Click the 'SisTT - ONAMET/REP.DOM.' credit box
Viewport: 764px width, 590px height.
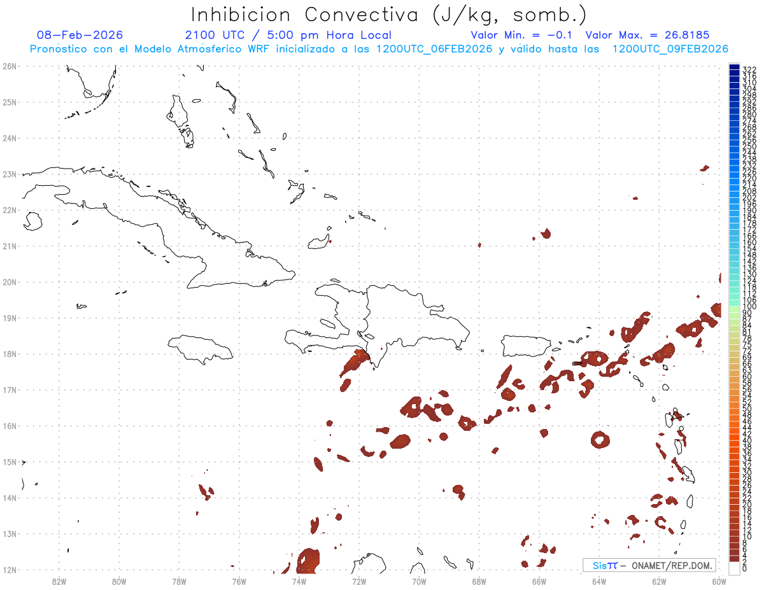(x=649, y=565)
